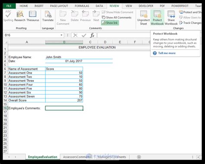Viewport: 205px width, 164px height.
Task: Switch to the DATA tab
Action: [x=99, y=6]
